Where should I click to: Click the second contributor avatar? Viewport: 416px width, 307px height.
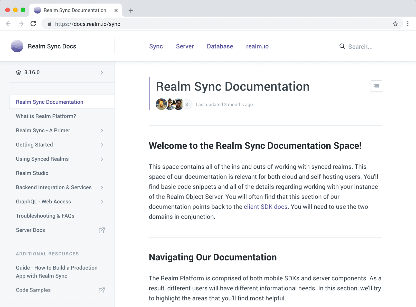[x=171, y=104]
